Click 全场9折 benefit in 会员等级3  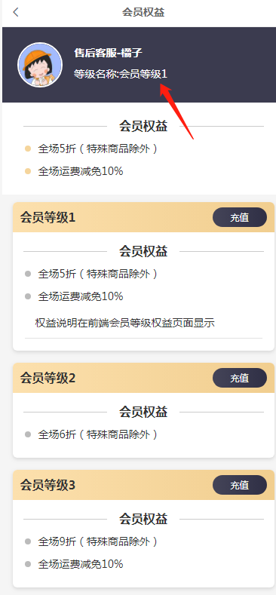97,541
